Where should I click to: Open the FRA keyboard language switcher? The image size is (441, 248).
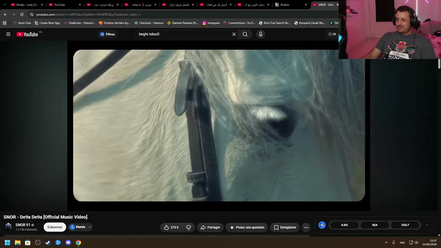(402, 242)
